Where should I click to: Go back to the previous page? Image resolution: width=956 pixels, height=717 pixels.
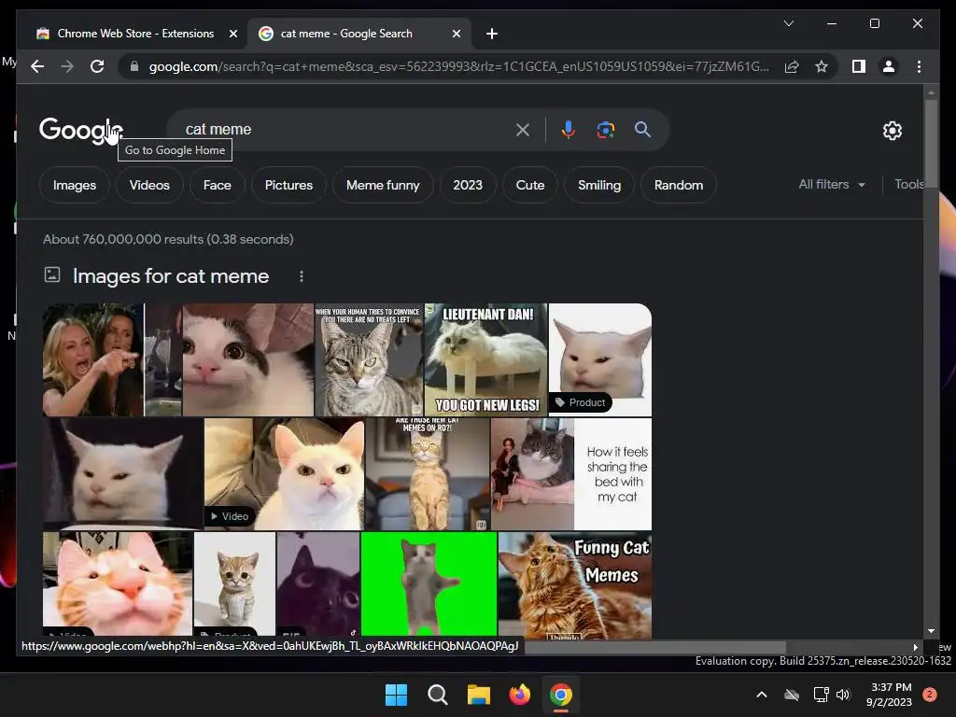37,66
